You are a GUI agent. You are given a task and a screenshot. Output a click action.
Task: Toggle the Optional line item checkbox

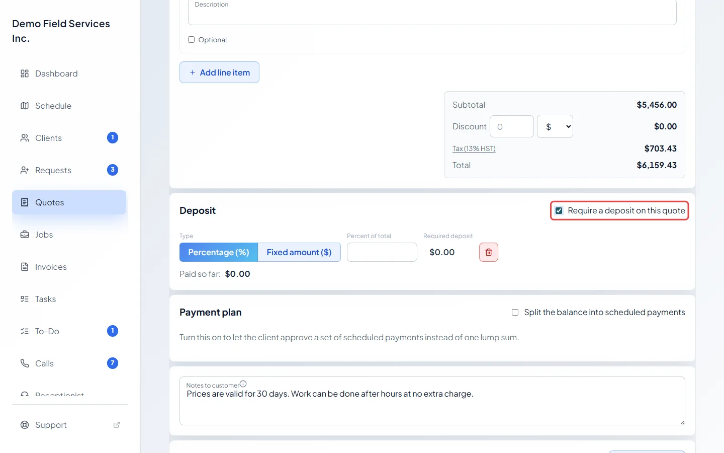[x=191, y=39]
